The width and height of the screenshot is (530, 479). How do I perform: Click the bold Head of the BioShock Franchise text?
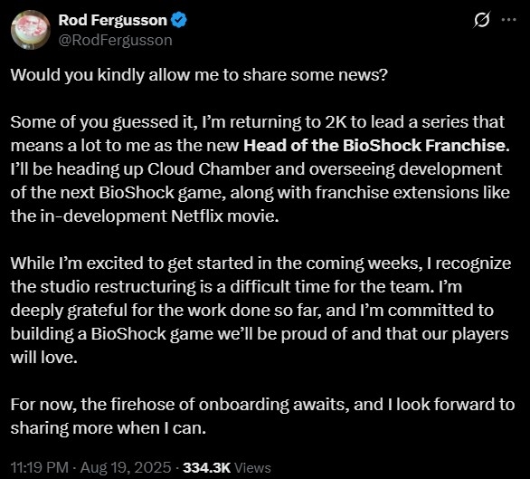pyautogui.click(x=376, y=146)
